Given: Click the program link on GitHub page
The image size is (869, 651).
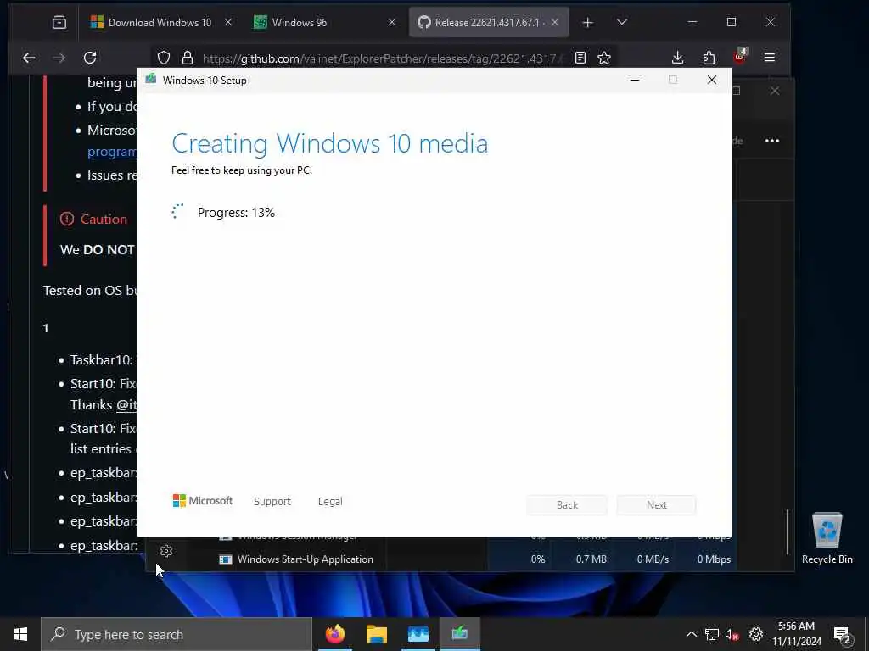Looking at the screenshot, I should click(x=113, y=152).
